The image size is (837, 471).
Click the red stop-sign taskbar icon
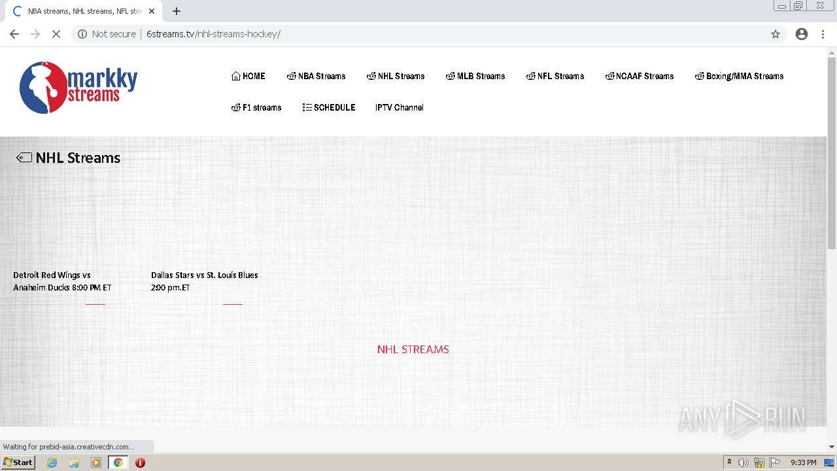coord(140,462)
